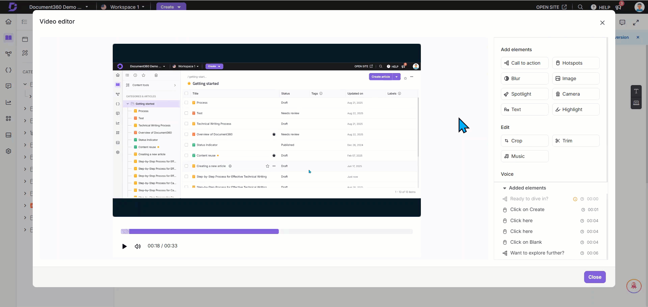The height and width of the screenshot is (307, 648).
Task: Click the list view icon in secondary sidebar
Action: tap(24, 22)
